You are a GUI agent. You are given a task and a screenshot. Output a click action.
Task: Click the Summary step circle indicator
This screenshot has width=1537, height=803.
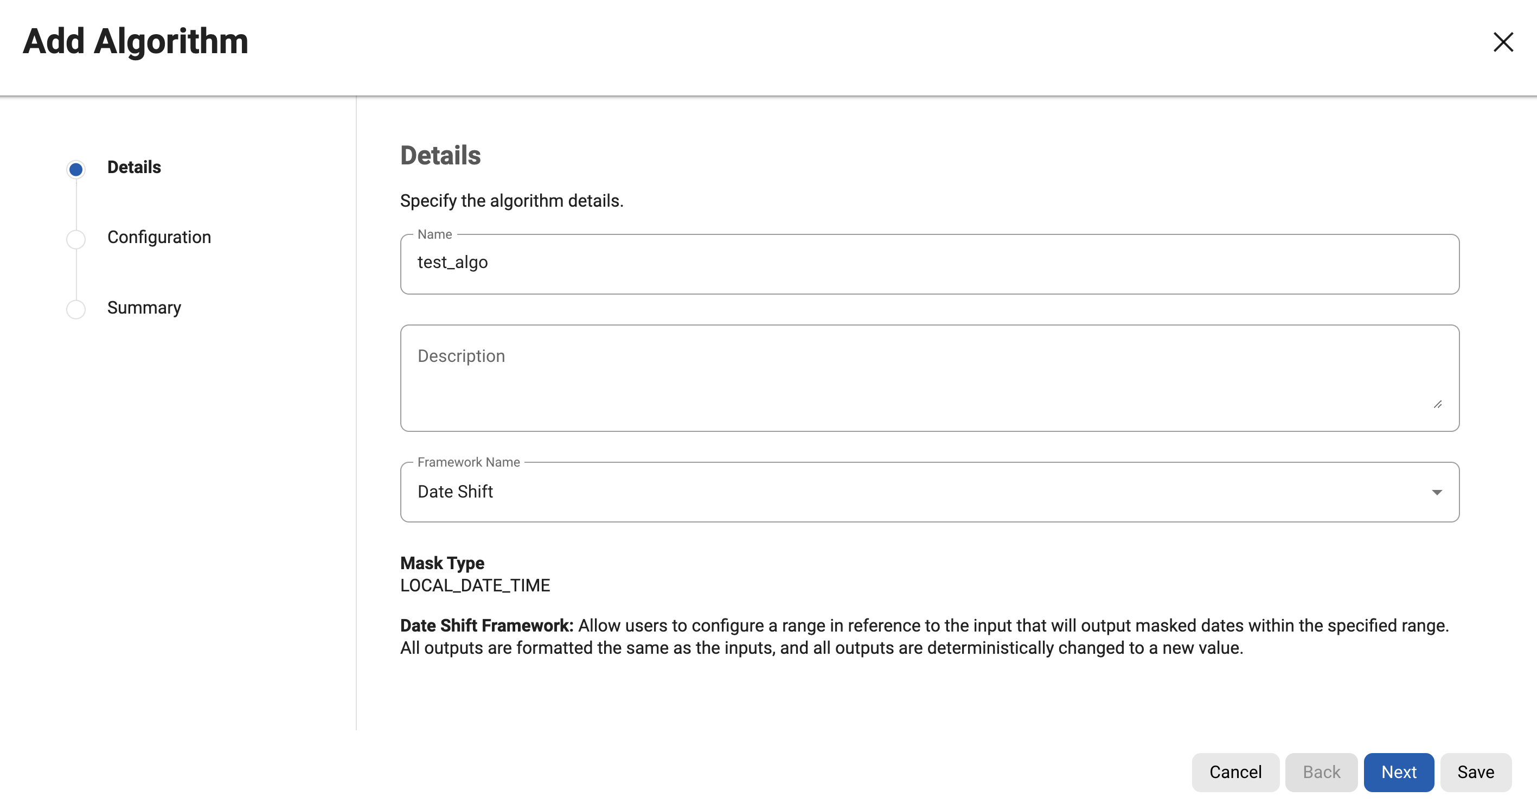coord(76,309)
